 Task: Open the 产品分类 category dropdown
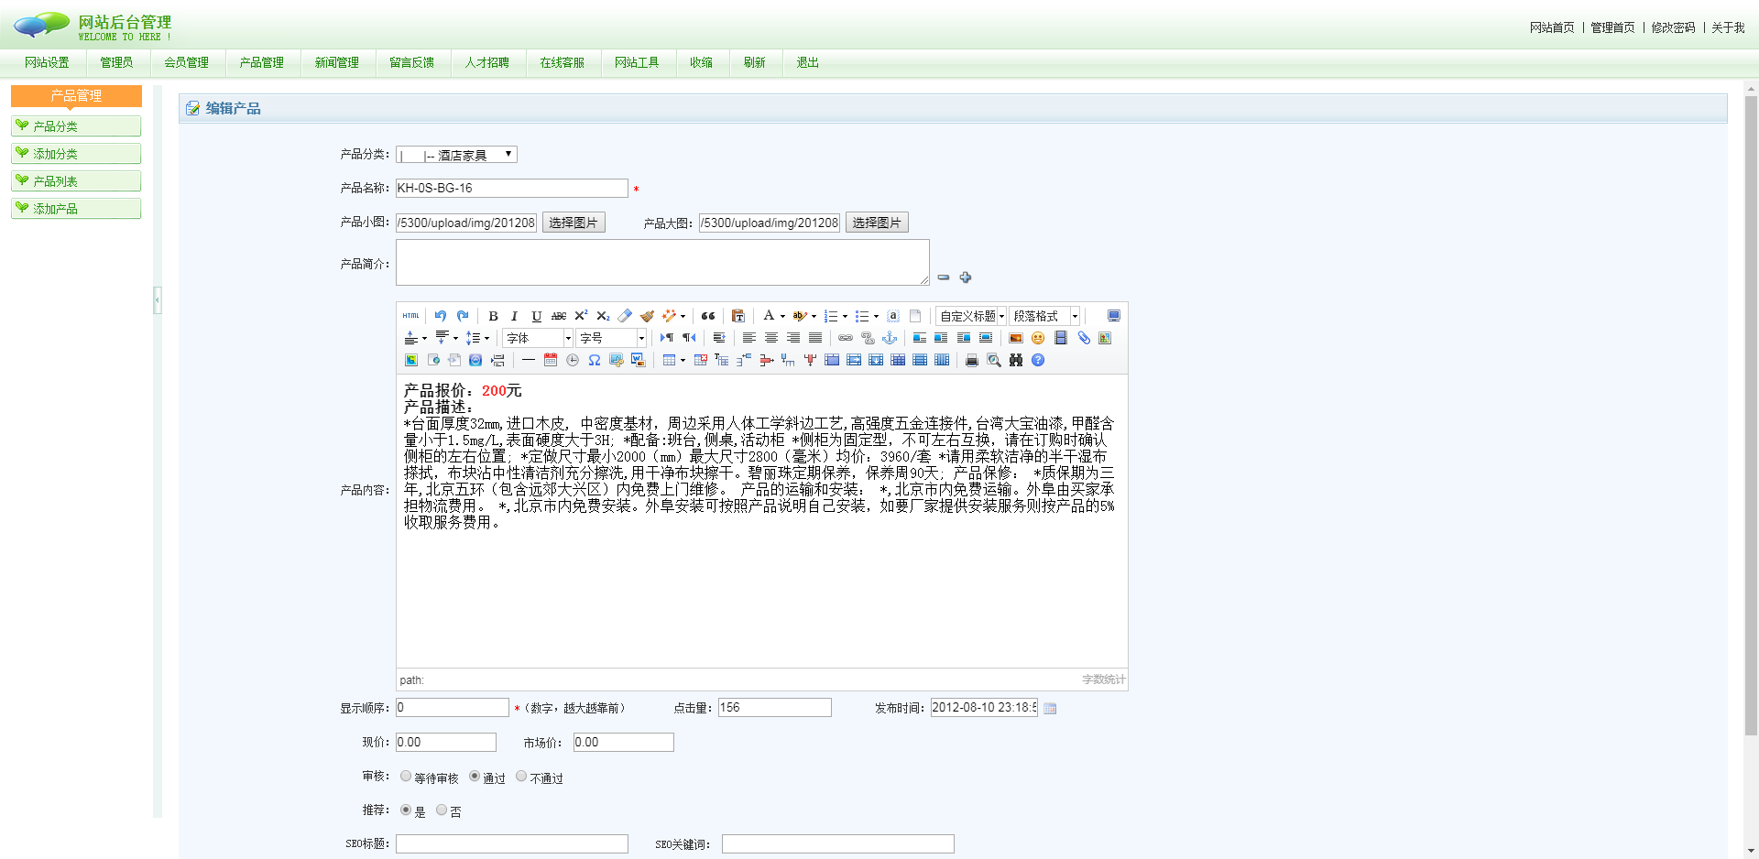(456, 155)
